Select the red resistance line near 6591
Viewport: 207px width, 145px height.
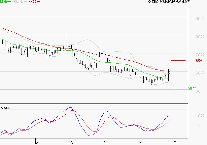178,60
